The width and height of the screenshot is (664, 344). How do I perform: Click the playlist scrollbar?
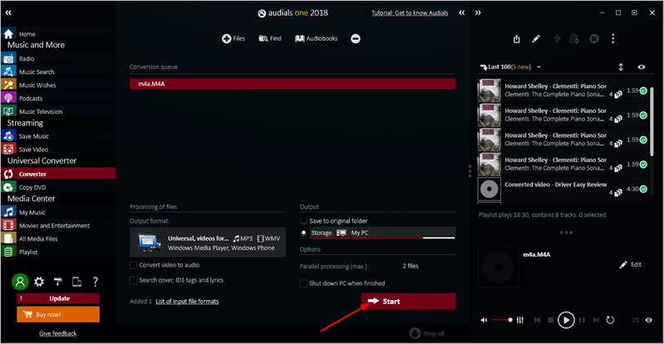(652, 121)
